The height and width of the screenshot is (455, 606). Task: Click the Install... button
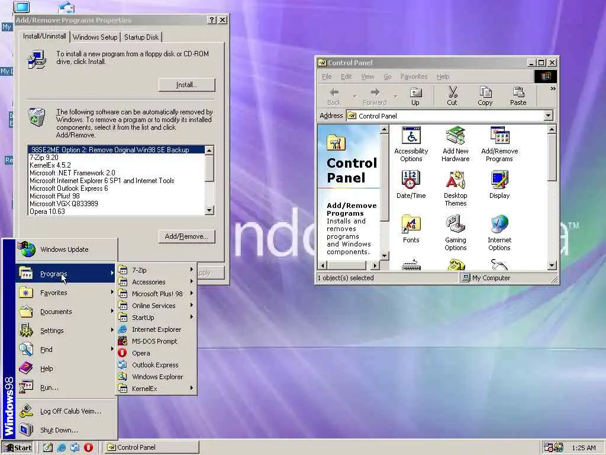(186, 85)
